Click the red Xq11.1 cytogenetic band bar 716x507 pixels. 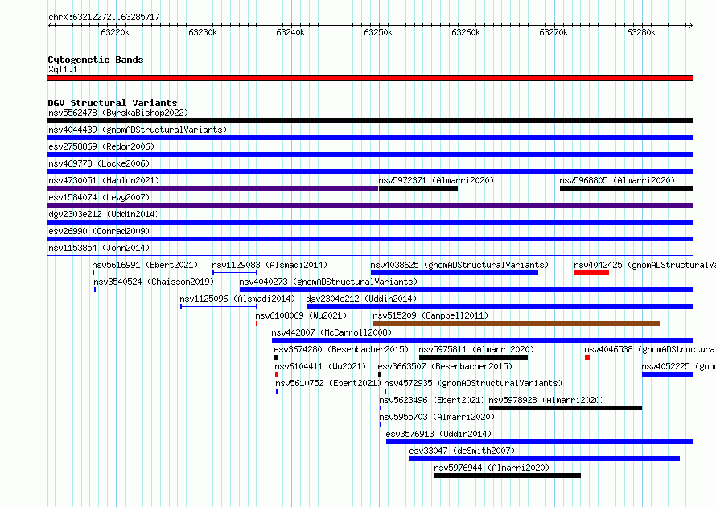click(x=370, y=78)
